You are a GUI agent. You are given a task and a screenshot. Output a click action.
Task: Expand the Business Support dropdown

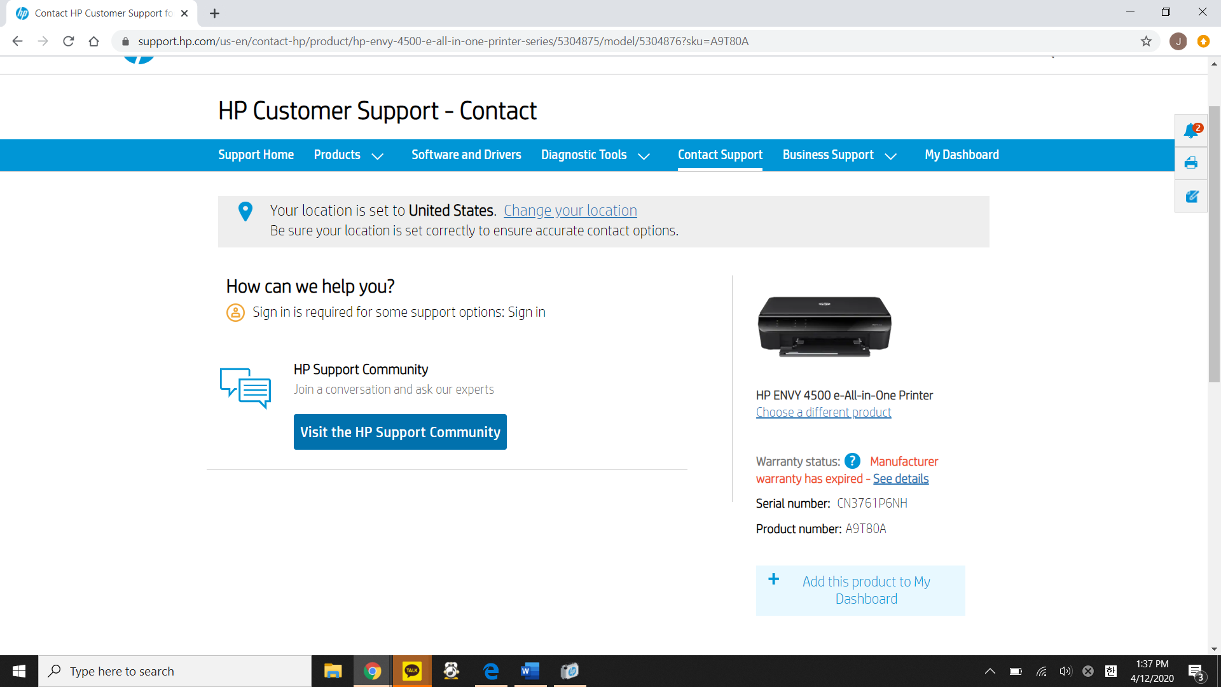[x=839, y=155]
